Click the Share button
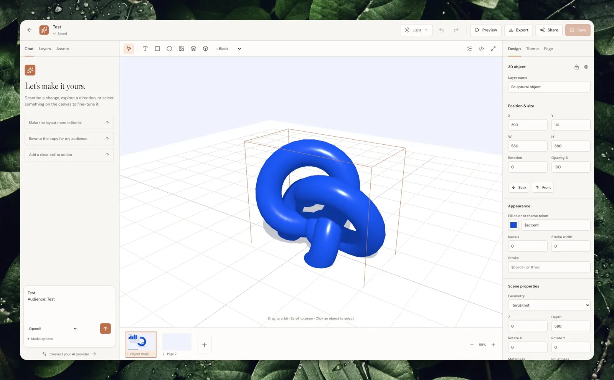 coord(549,30)
